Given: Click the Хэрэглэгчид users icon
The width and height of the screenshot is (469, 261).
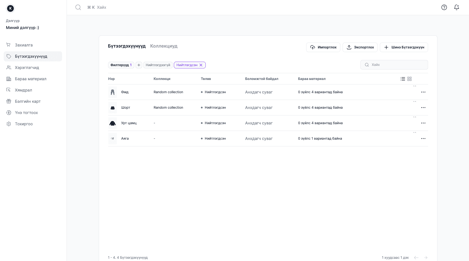Looking at the screenshot, I should 9,68.
